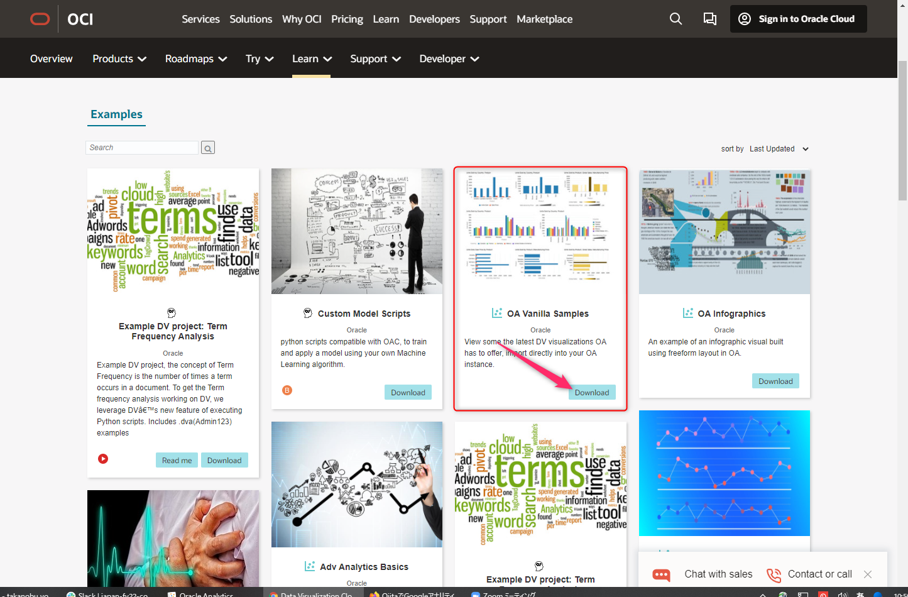Click the OA Infographics title
Screen dimensions: 908x597
(x=731, y=314)
